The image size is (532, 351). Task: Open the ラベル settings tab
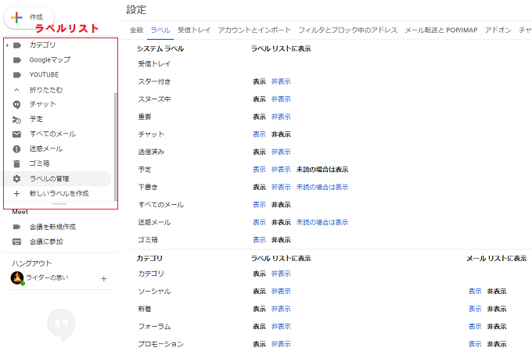160,30
